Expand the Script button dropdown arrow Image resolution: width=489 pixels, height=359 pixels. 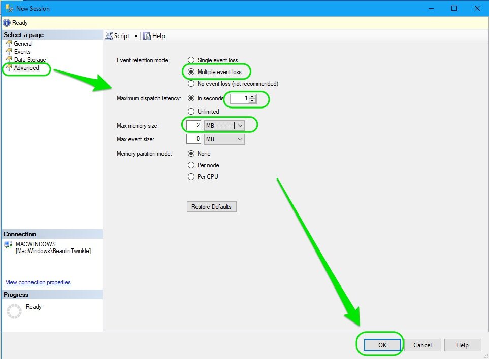[135, 36]
